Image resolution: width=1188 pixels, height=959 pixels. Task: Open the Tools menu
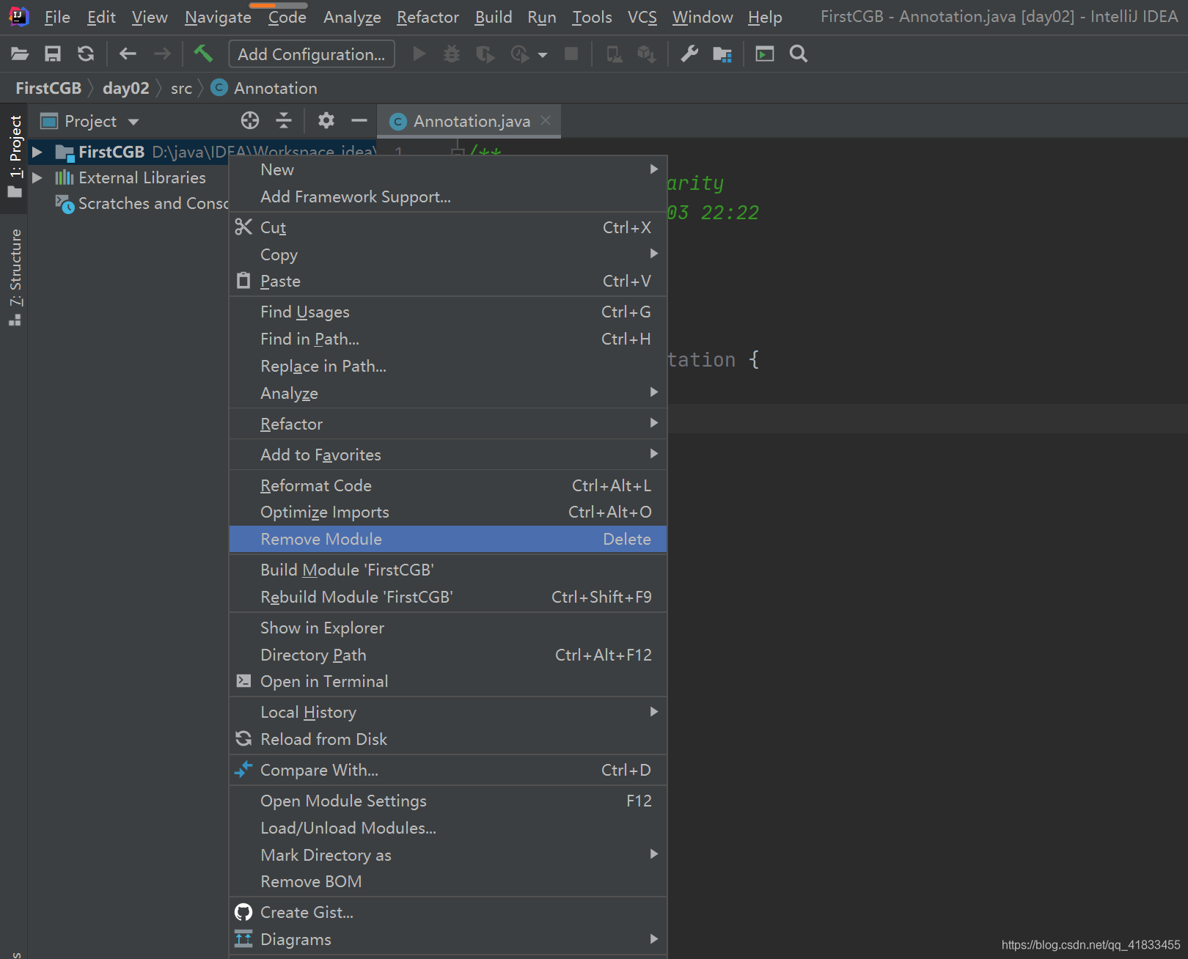[592, 17]
